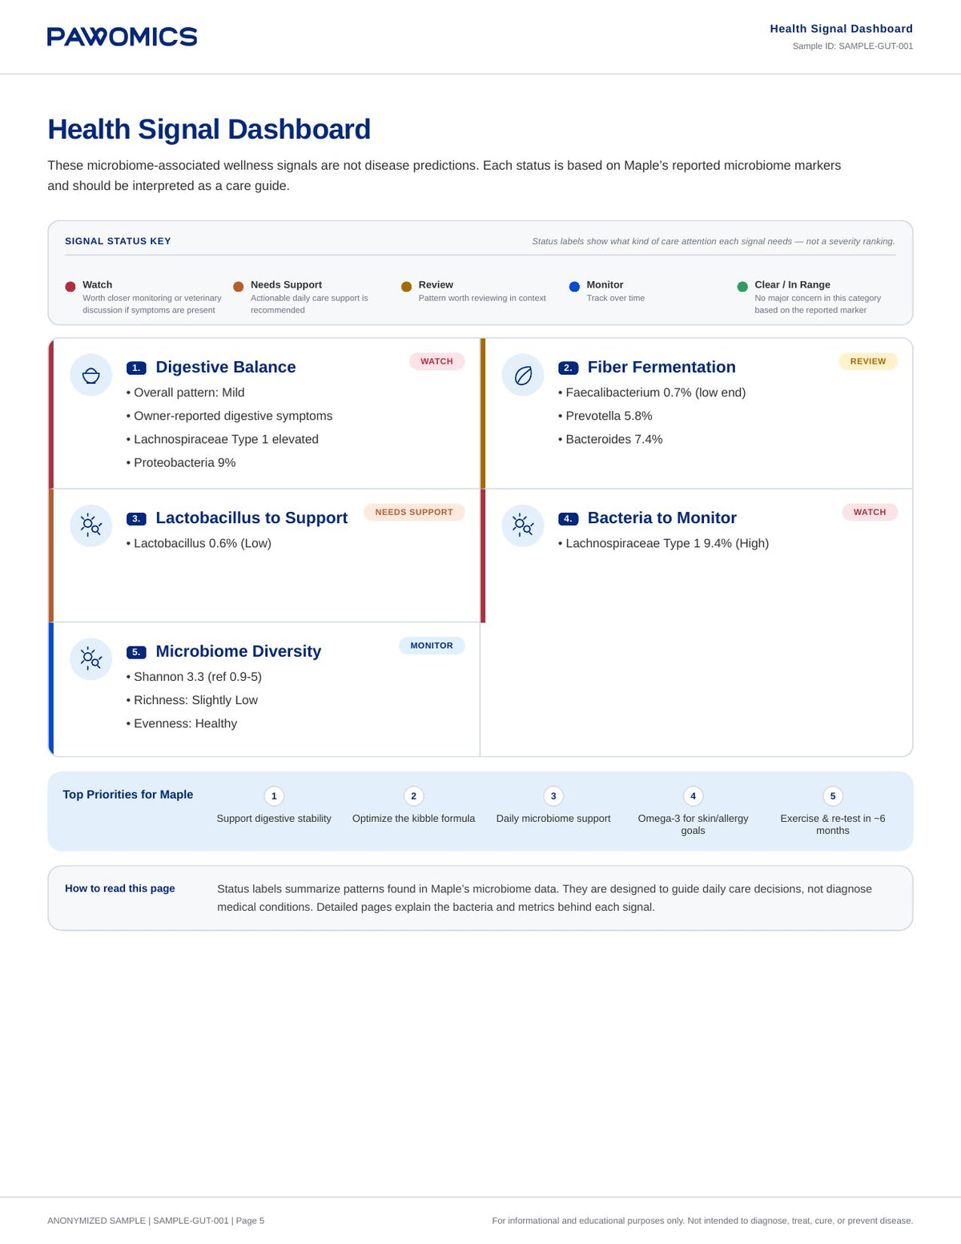Click the WATCH badge on Digestive Balance

point(436,361)
